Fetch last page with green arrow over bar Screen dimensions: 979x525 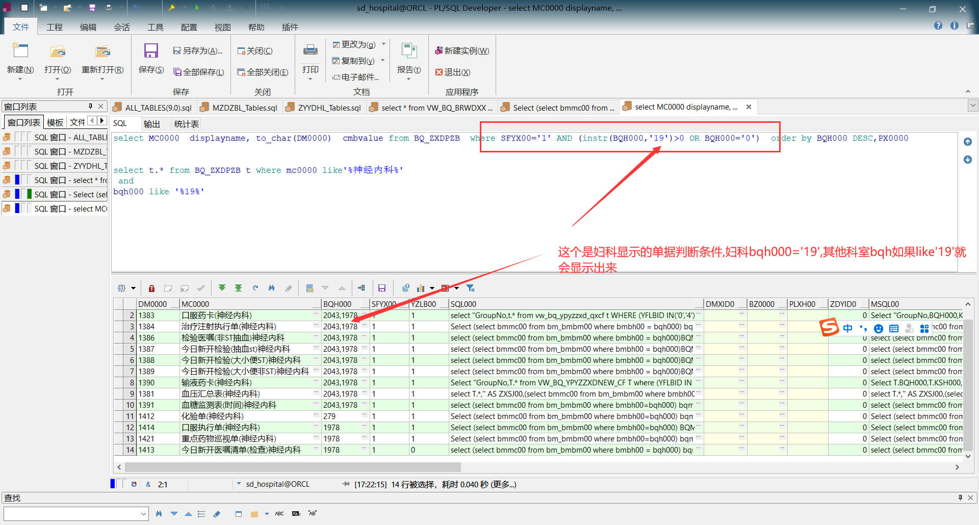pos(238,288)
